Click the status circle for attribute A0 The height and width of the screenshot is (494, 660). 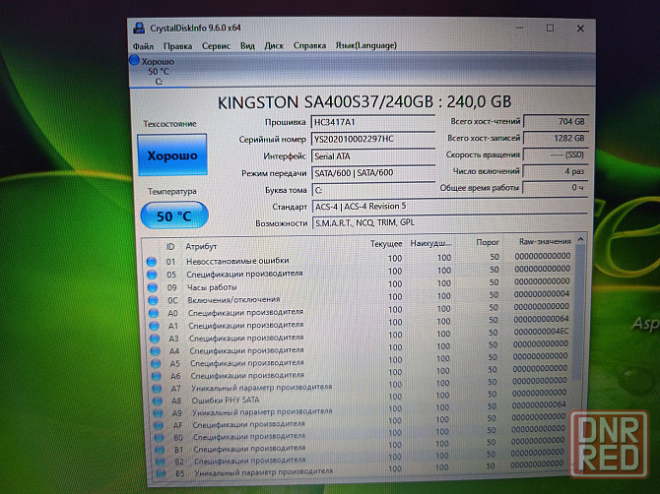coord(154,313)
